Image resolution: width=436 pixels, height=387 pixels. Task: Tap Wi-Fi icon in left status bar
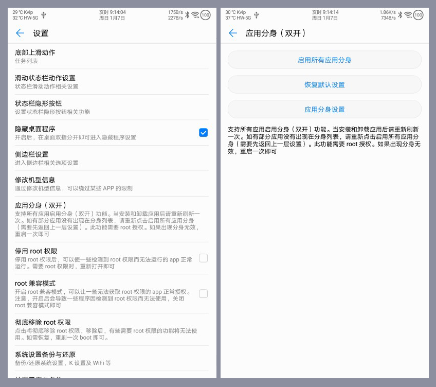coord(195,15)
